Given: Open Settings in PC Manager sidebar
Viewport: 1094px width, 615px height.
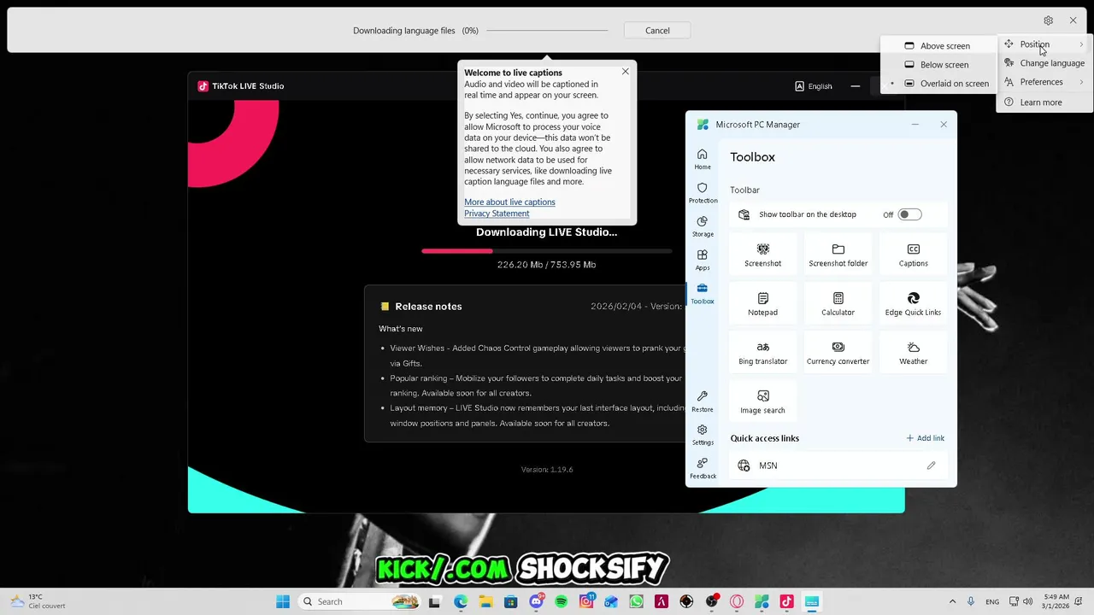Looking at the screenshot, I should [x=703, y=435].
